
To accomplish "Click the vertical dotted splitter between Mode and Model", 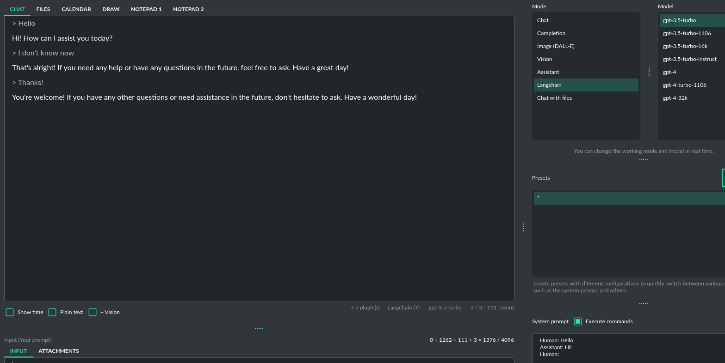I will (x=649, y=72).
